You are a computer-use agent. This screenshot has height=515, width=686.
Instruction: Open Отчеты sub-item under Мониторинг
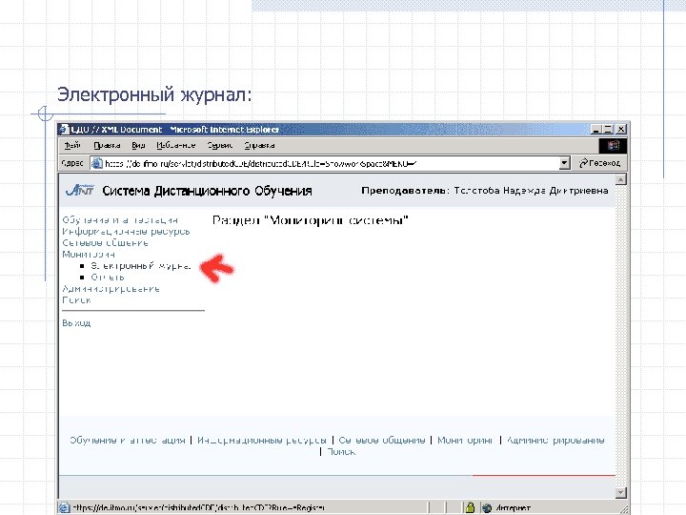click(108, 277)
